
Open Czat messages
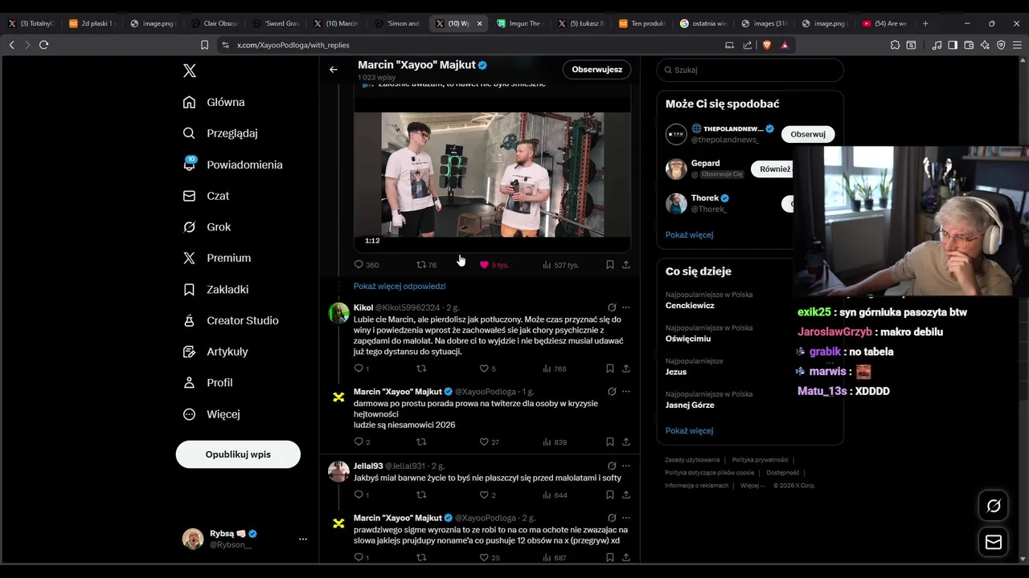pyautogui.click(x=207, y=196)
